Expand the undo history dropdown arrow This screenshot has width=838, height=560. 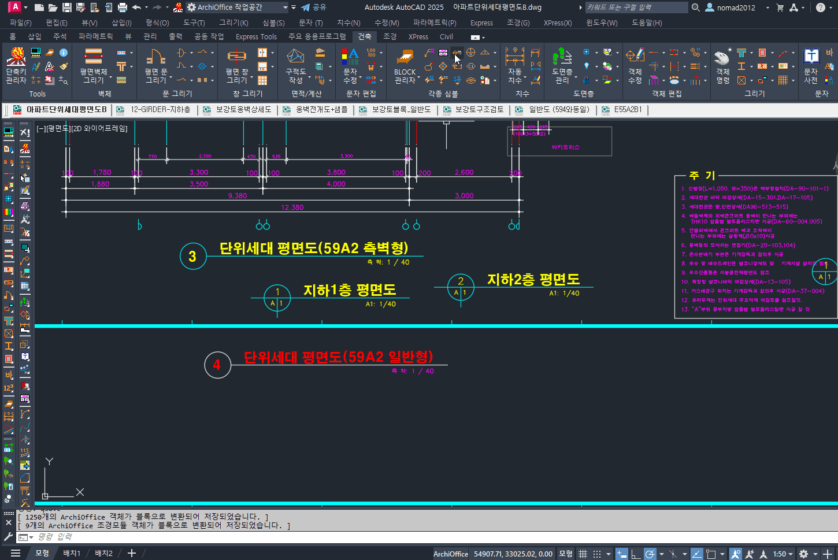point(146,8)
